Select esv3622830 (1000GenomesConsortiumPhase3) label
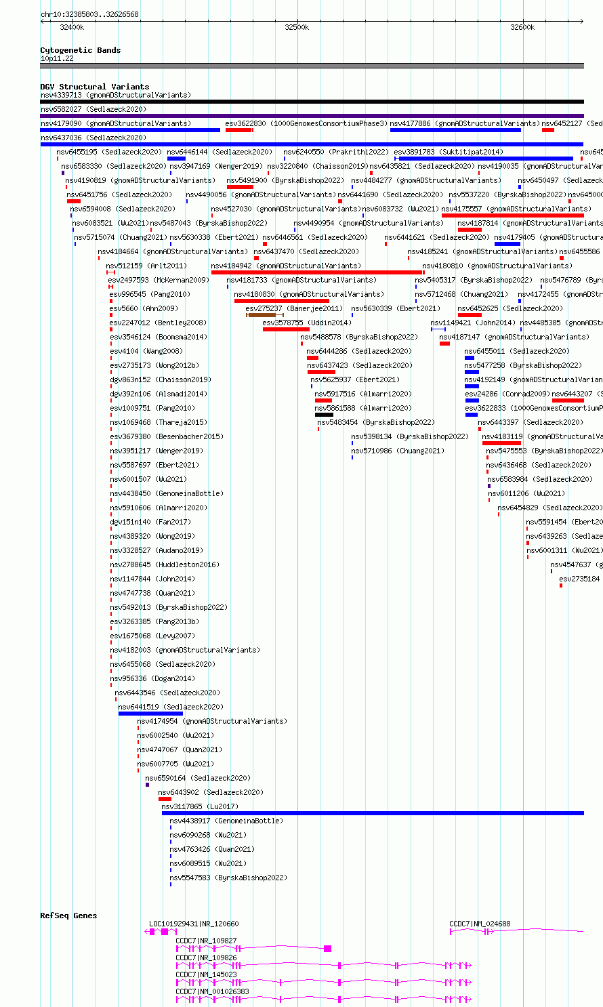This screenshot has height=1007, width=603. pos(307,123)
